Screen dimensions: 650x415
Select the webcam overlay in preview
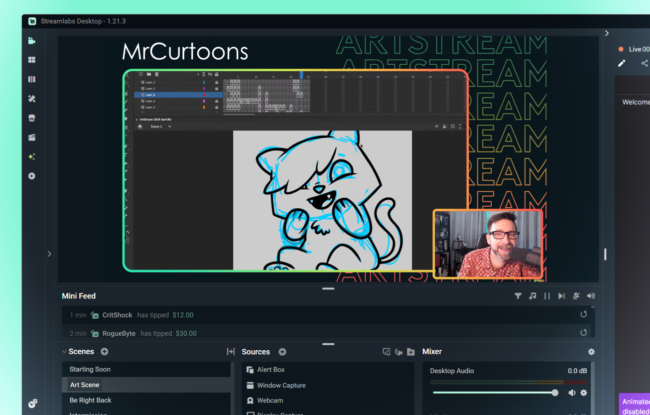pos(488,244)
